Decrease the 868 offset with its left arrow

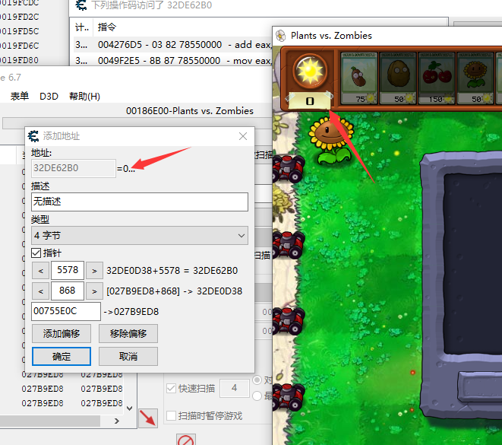(x=41, y=291)
